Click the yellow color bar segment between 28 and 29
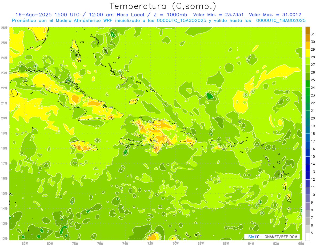The image size is (320, 247). [x=307, y=53]
